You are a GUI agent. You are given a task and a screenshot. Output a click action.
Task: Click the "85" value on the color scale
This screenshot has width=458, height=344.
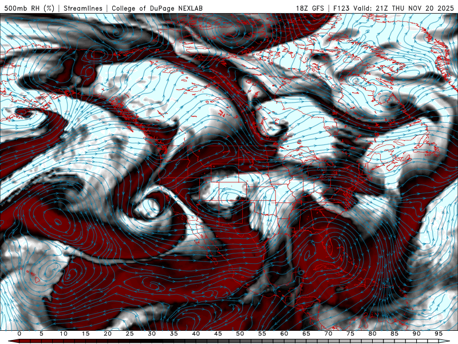click(x=394, y=334)
